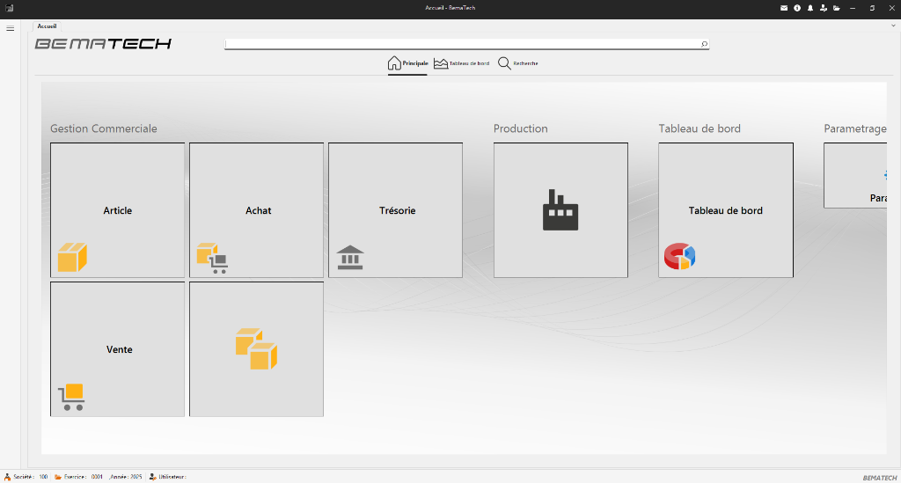
Task: Click the magnifier icon in search box
Action: click(704, 44)
